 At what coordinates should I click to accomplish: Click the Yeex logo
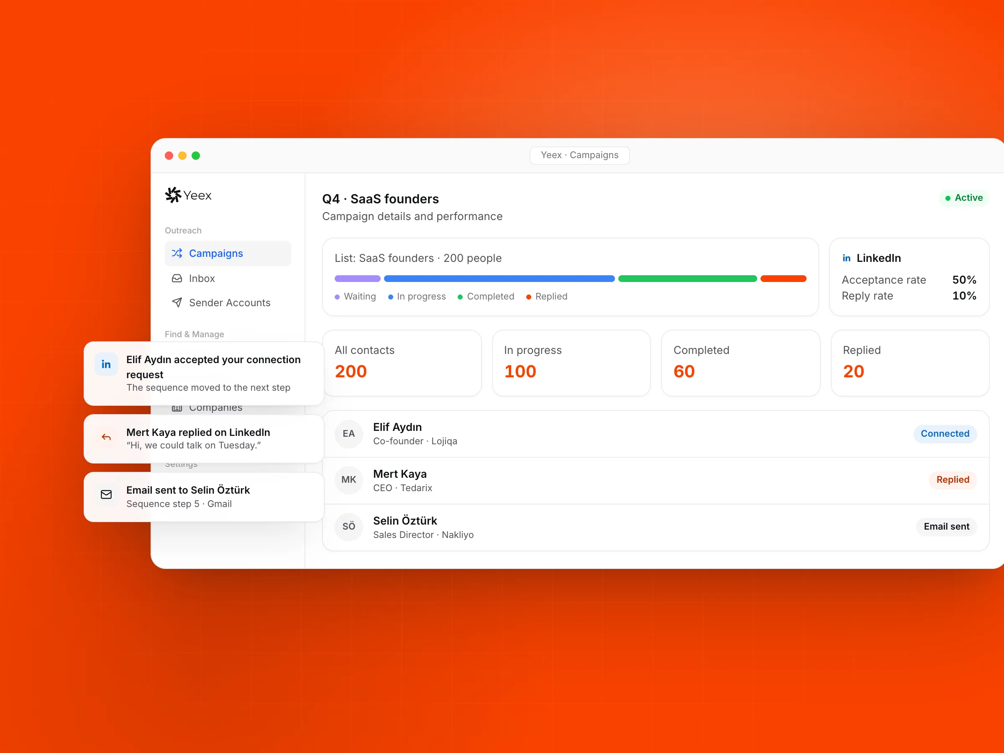[x=188, y=195]
